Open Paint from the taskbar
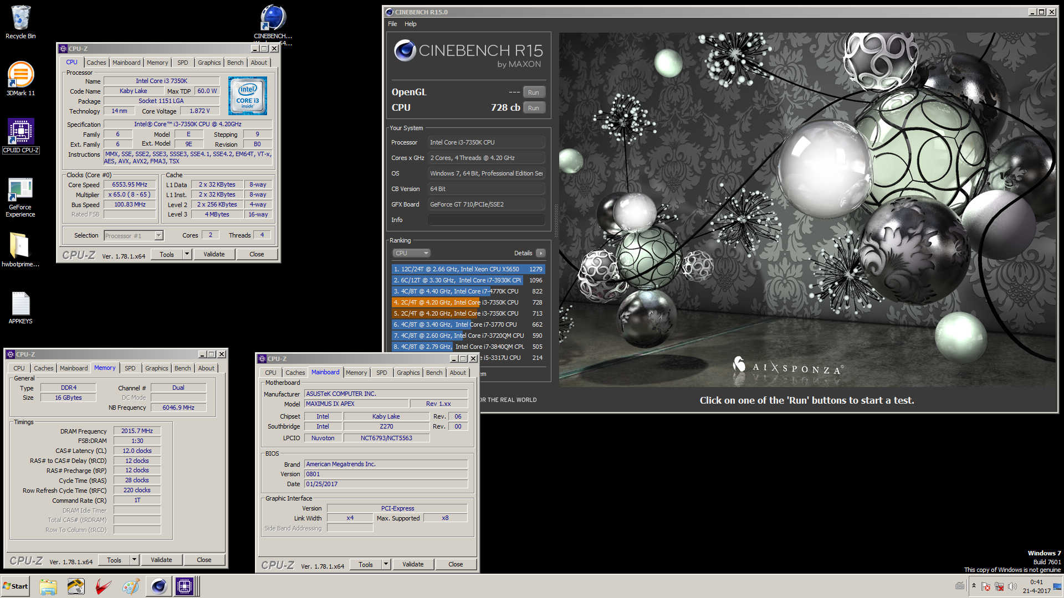1064x598 pixels. 131,586
